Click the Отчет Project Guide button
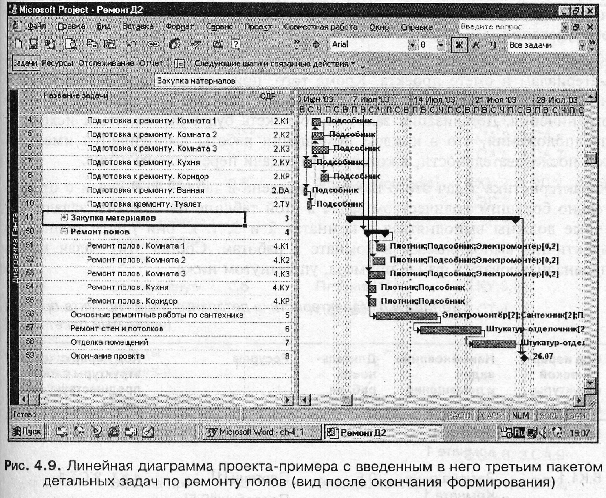This screenshot has height=498, width=606. tap(151, 63)
